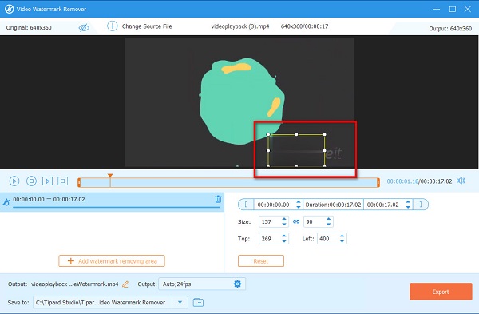This screenshot has height=314, width=479.
Task: Click the Duration:00:00:17.02 text
Action: pyautogui.click(x=333, y=205)
